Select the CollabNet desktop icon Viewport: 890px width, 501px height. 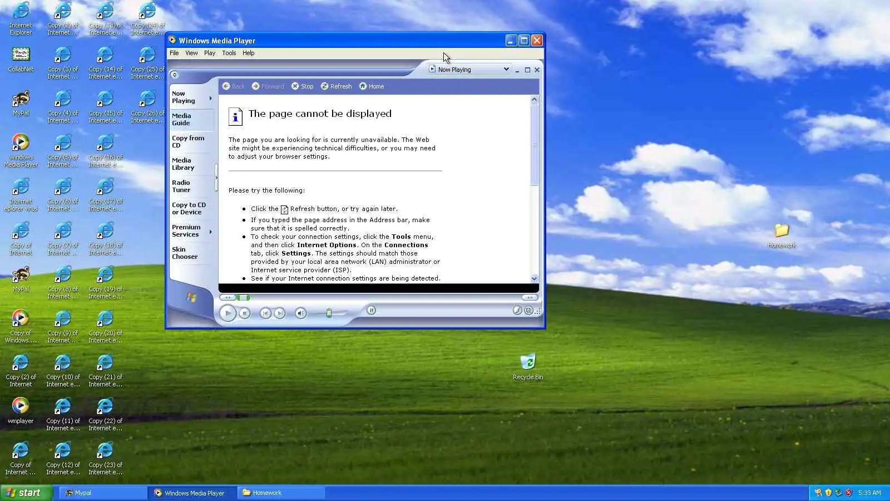[21, 60]
